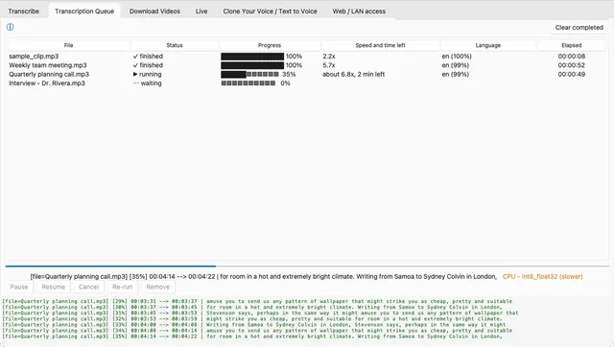Click the Remove button
This screenshot has width=614, height=347.
click(x=157, y=287)
